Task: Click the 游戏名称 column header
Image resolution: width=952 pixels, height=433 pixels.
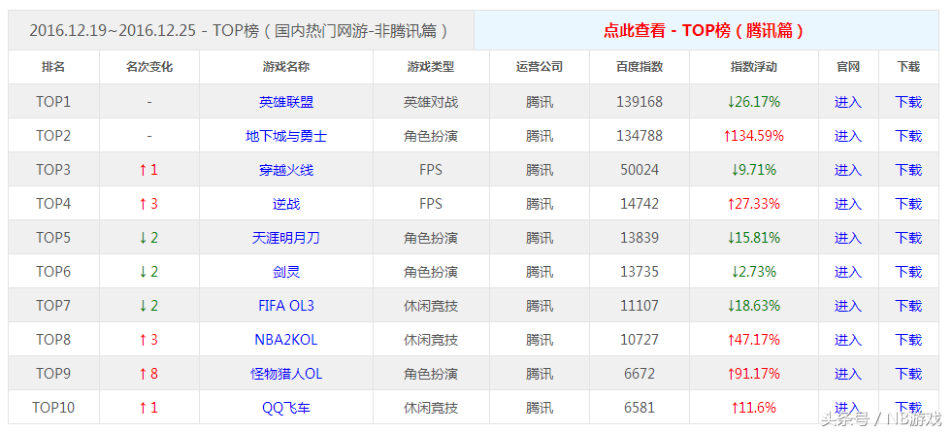Action: 286,67
